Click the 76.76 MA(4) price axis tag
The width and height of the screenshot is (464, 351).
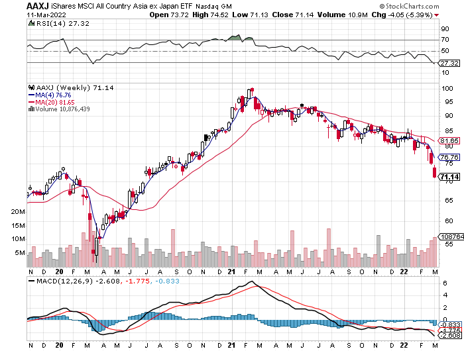click(450, 157)
